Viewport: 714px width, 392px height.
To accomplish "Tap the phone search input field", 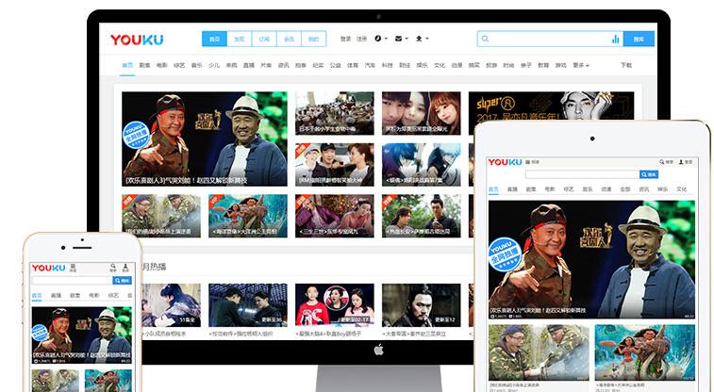I will coord(72,281).
